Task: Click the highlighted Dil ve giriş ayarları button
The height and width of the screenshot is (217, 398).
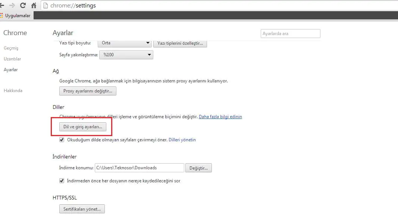Action: 83,126
